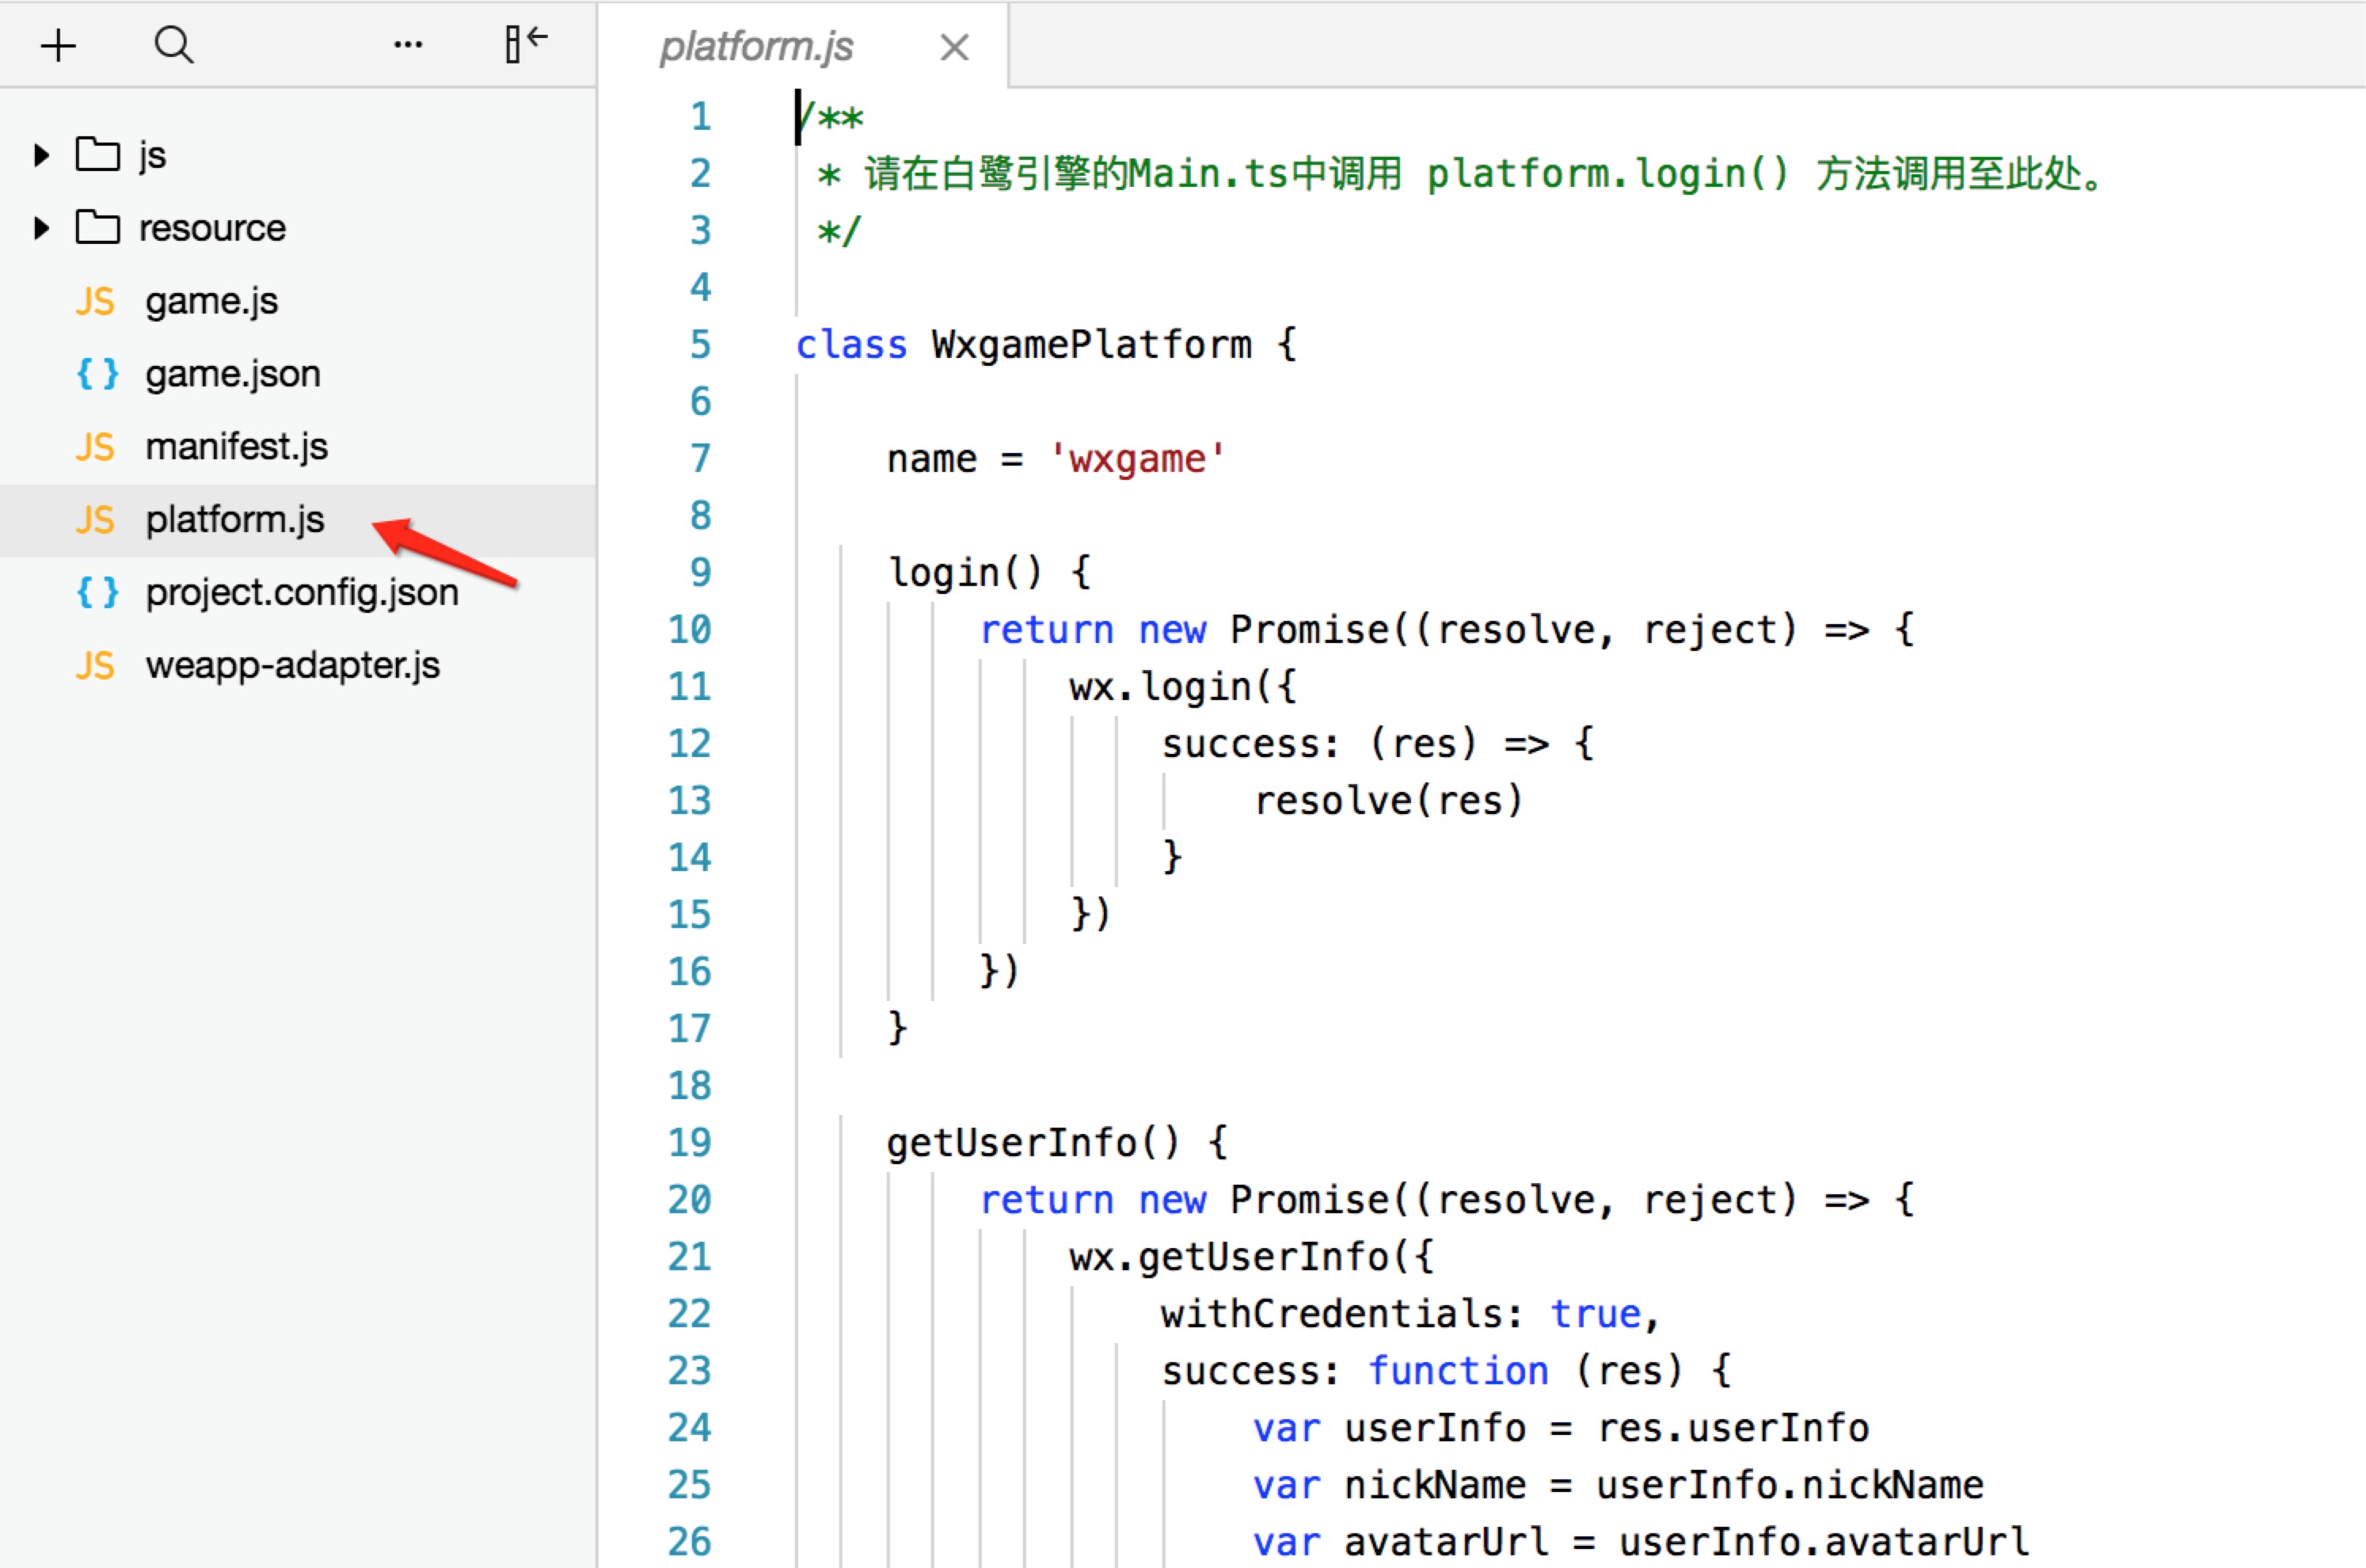
Task: Click the JS icon beside game.js
Action: (x=95, y=301)
